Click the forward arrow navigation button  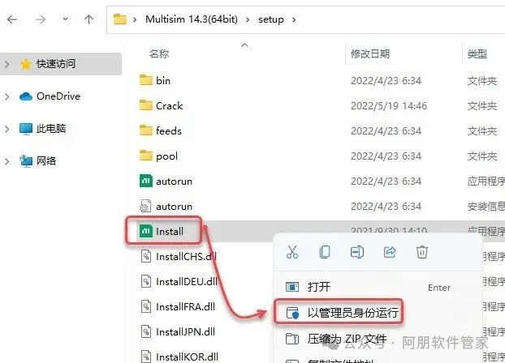(x=41, y=19)
